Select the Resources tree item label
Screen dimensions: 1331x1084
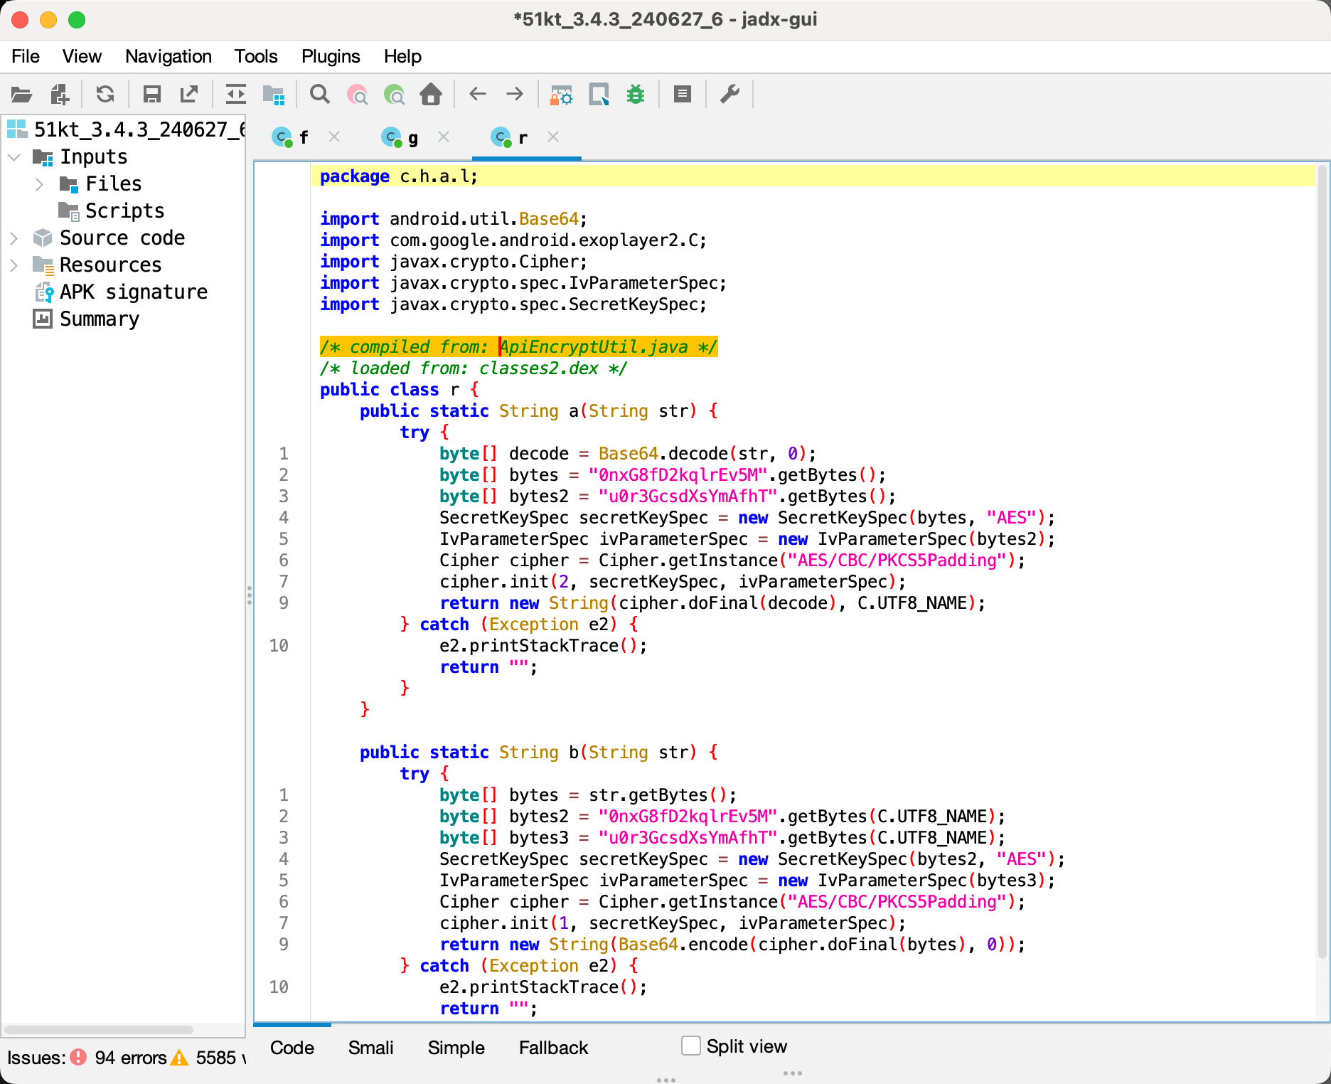point(111,265)
